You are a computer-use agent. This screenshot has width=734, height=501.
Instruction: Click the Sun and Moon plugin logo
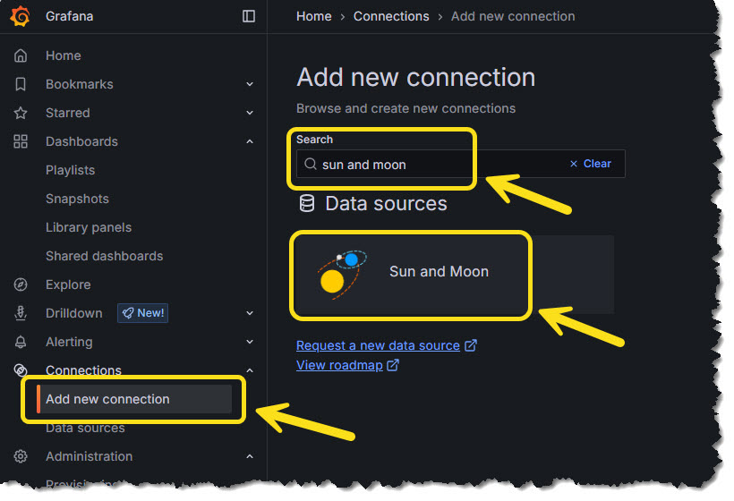click(342, 275)
